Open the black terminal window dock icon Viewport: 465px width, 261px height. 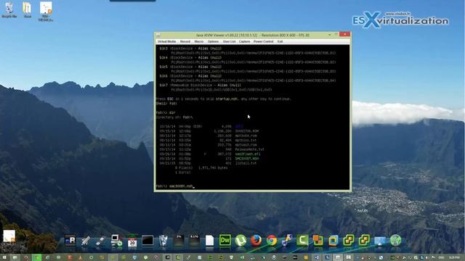[x=147, y=240]
